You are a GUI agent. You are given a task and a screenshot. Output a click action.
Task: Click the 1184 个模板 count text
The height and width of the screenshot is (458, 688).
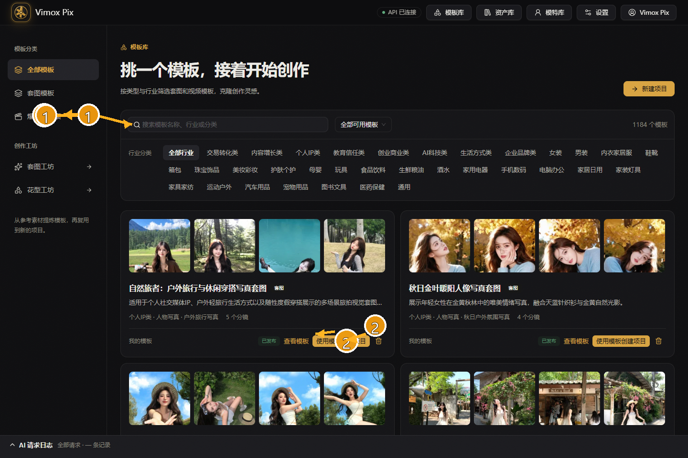(650, 125)
